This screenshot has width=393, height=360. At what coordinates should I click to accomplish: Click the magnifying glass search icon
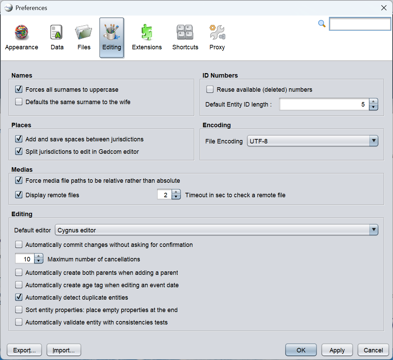pos(322,24)
